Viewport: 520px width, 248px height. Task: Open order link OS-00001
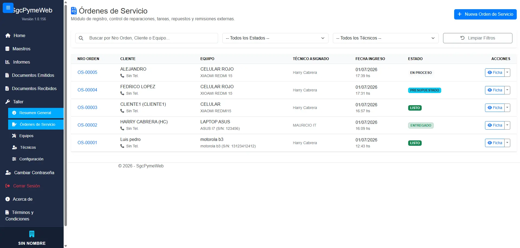tap(87, 143)
